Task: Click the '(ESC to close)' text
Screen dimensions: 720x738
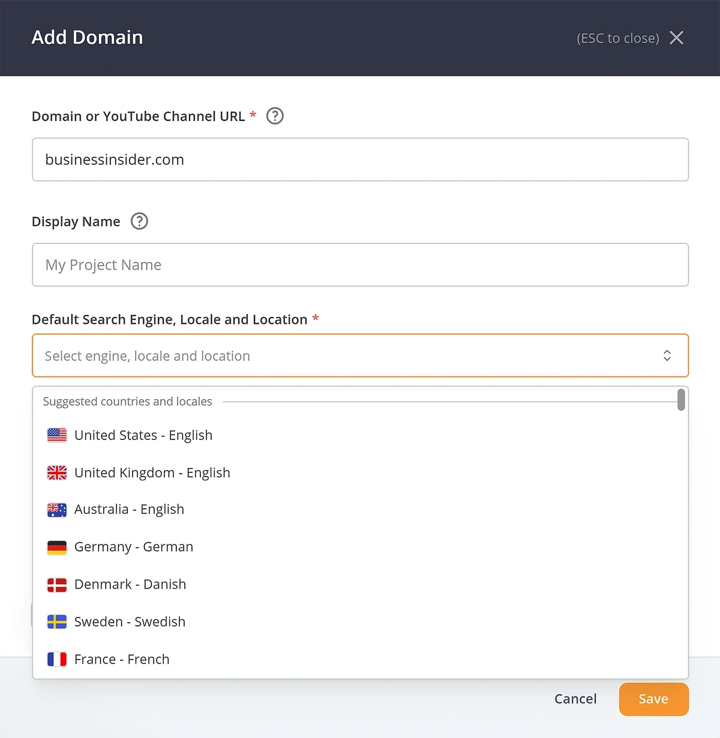Action: pos(618,38)
